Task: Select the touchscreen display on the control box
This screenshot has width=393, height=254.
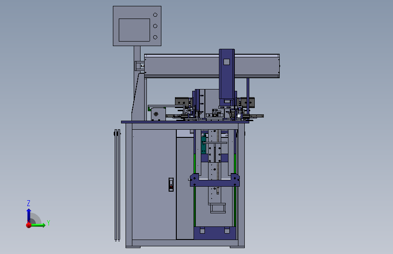Action: coord(134,30)
